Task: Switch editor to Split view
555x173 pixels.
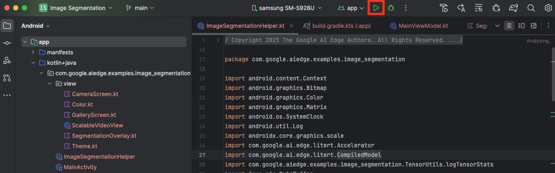Action: pos(521,26)
